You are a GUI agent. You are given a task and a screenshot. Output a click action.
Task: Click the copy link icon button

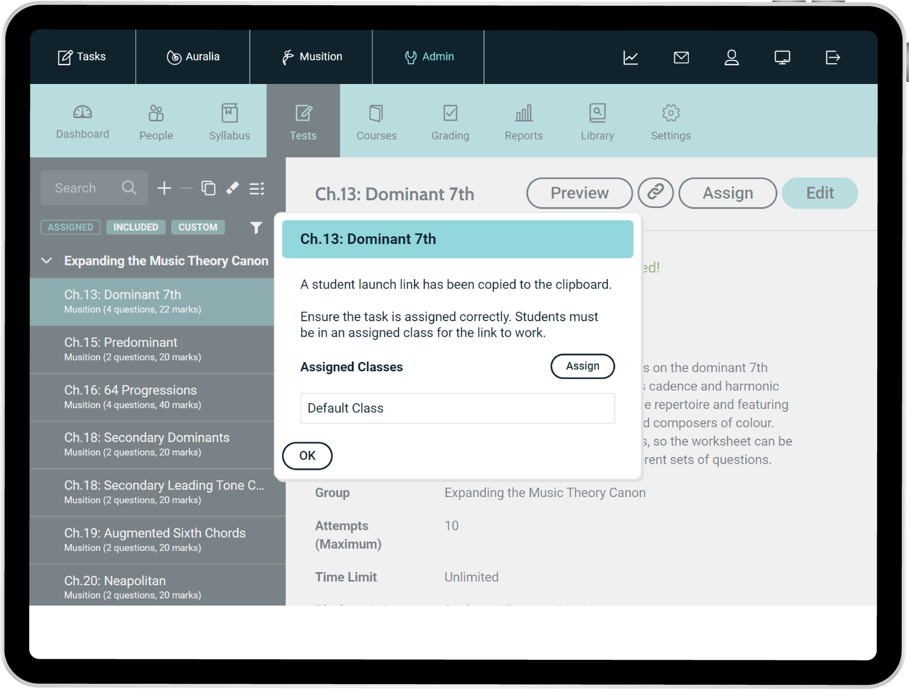tap(655, 192)
